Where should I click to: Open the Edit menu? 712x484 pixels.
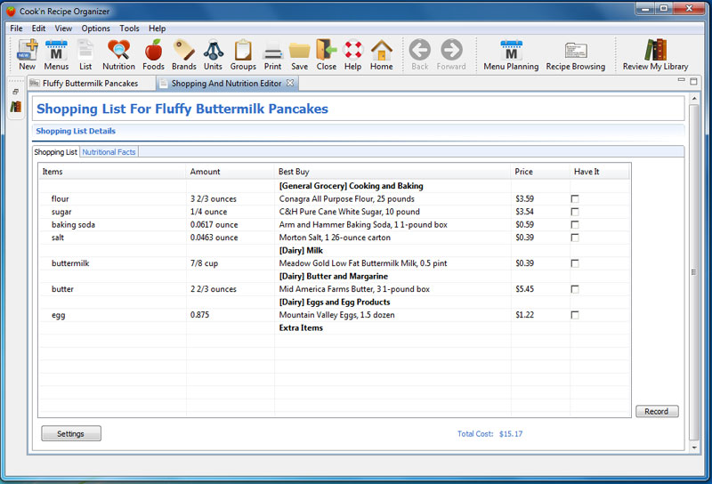point(38,28)
